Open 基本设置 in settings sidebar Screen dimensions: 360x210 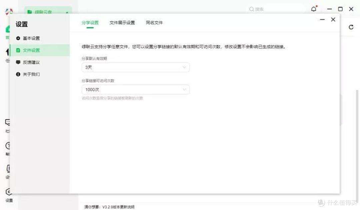pos(40,38)
